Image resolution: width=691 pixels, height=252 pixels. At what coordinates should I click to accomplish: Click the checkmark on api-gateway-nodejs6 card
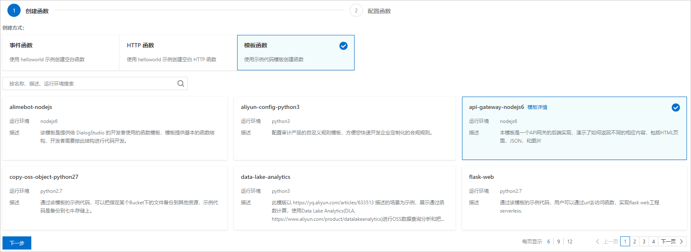pyautogui.click(x=676, y=107)
